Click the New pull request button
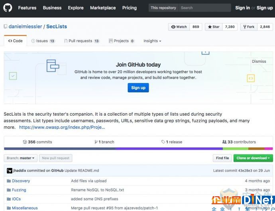This screenshot has width=275, height=211. (x=55, y=158)
